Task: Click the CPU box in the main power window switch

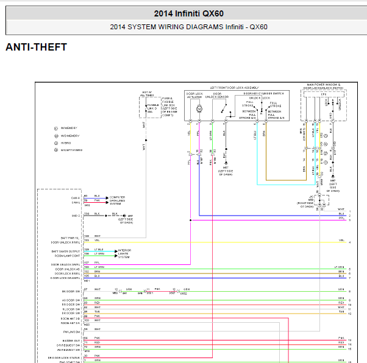Action: point(324,94)
